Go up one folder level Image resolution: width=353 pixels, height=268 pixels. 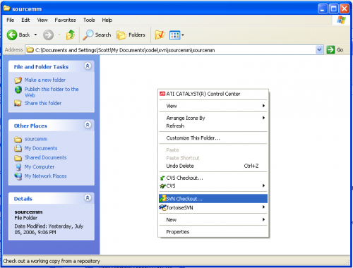pos(71,35)
